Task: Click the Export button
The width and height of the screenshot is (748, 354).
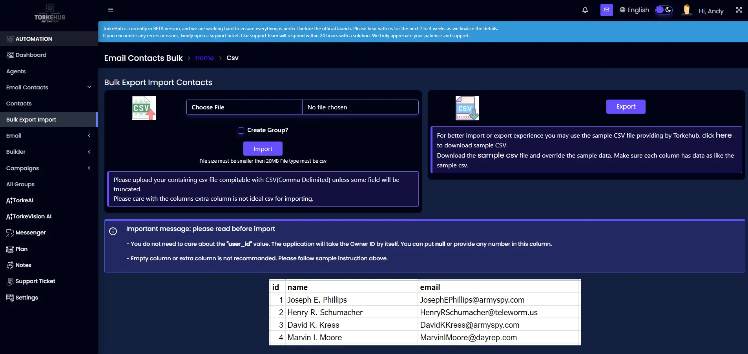Action: click(625, 106)
